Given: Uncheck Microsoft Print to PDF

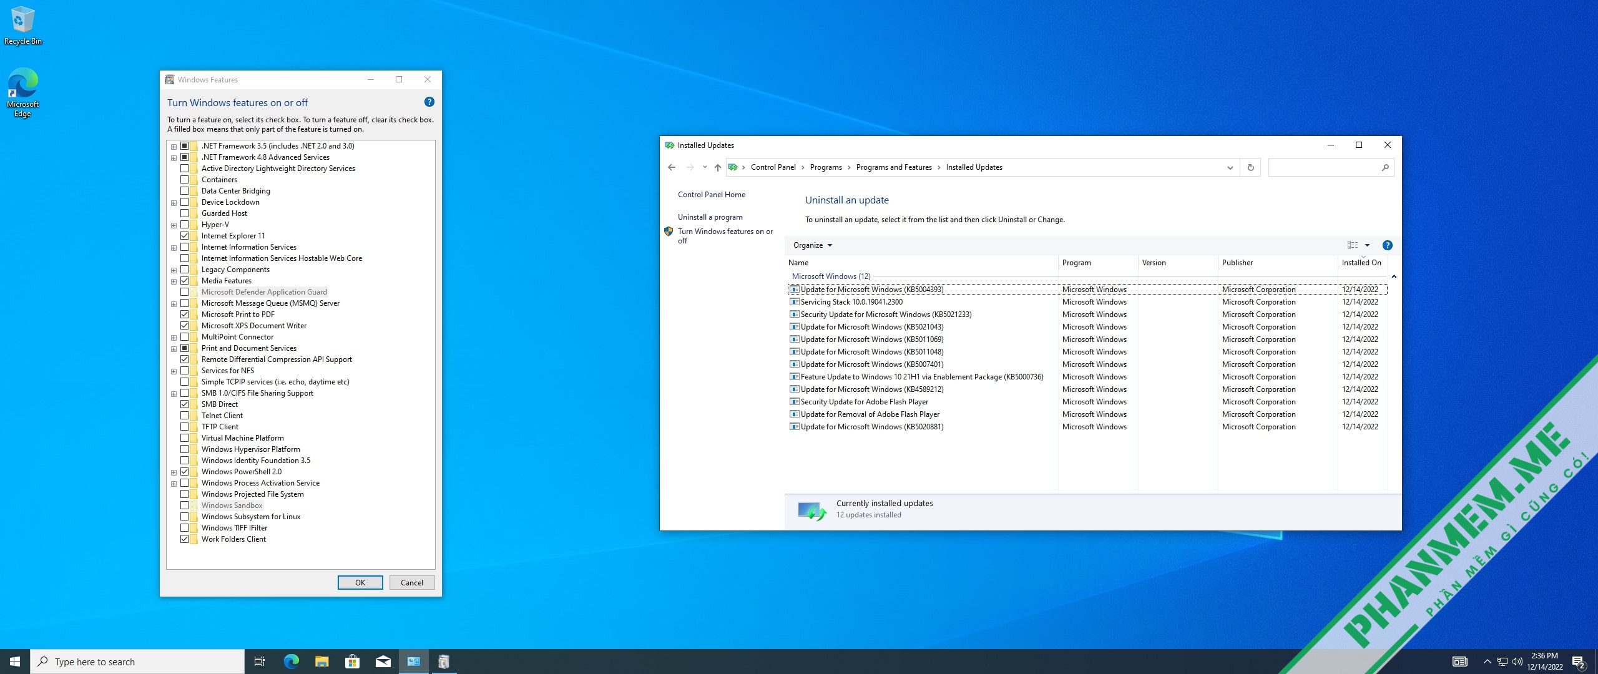Looking at the screenshot, I should pos(185,315).
